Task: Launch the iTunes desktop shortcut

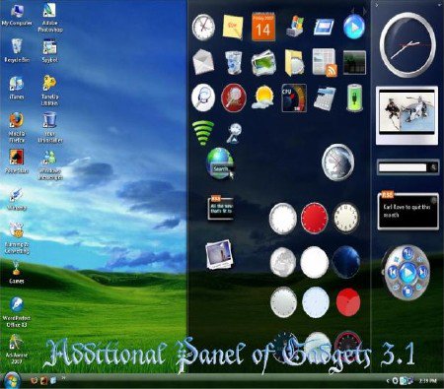Action: coord(17,88)
